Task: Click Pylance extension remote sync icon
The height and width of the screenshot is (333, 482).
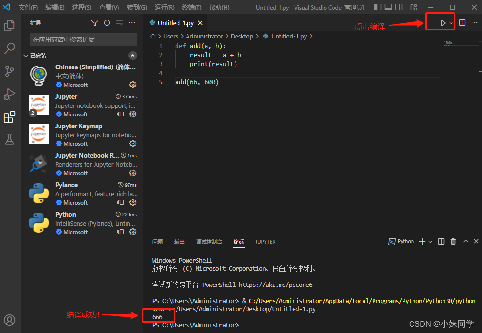Action: [120, 202]
